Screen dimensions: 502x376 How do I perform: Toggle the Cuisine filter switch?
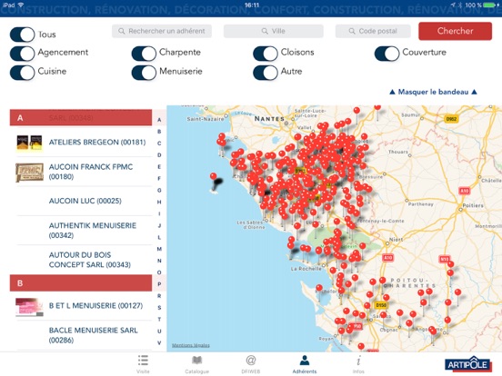[22, 73]
